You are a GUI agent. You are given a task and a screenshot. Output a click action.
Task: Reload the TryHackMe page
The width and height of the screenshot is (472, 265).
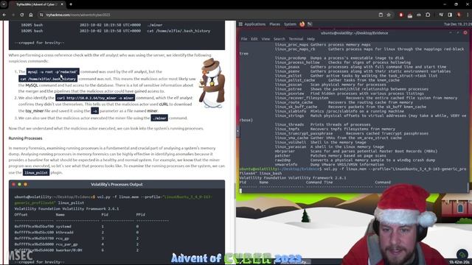pyautogui.click(x=22, y=15)
